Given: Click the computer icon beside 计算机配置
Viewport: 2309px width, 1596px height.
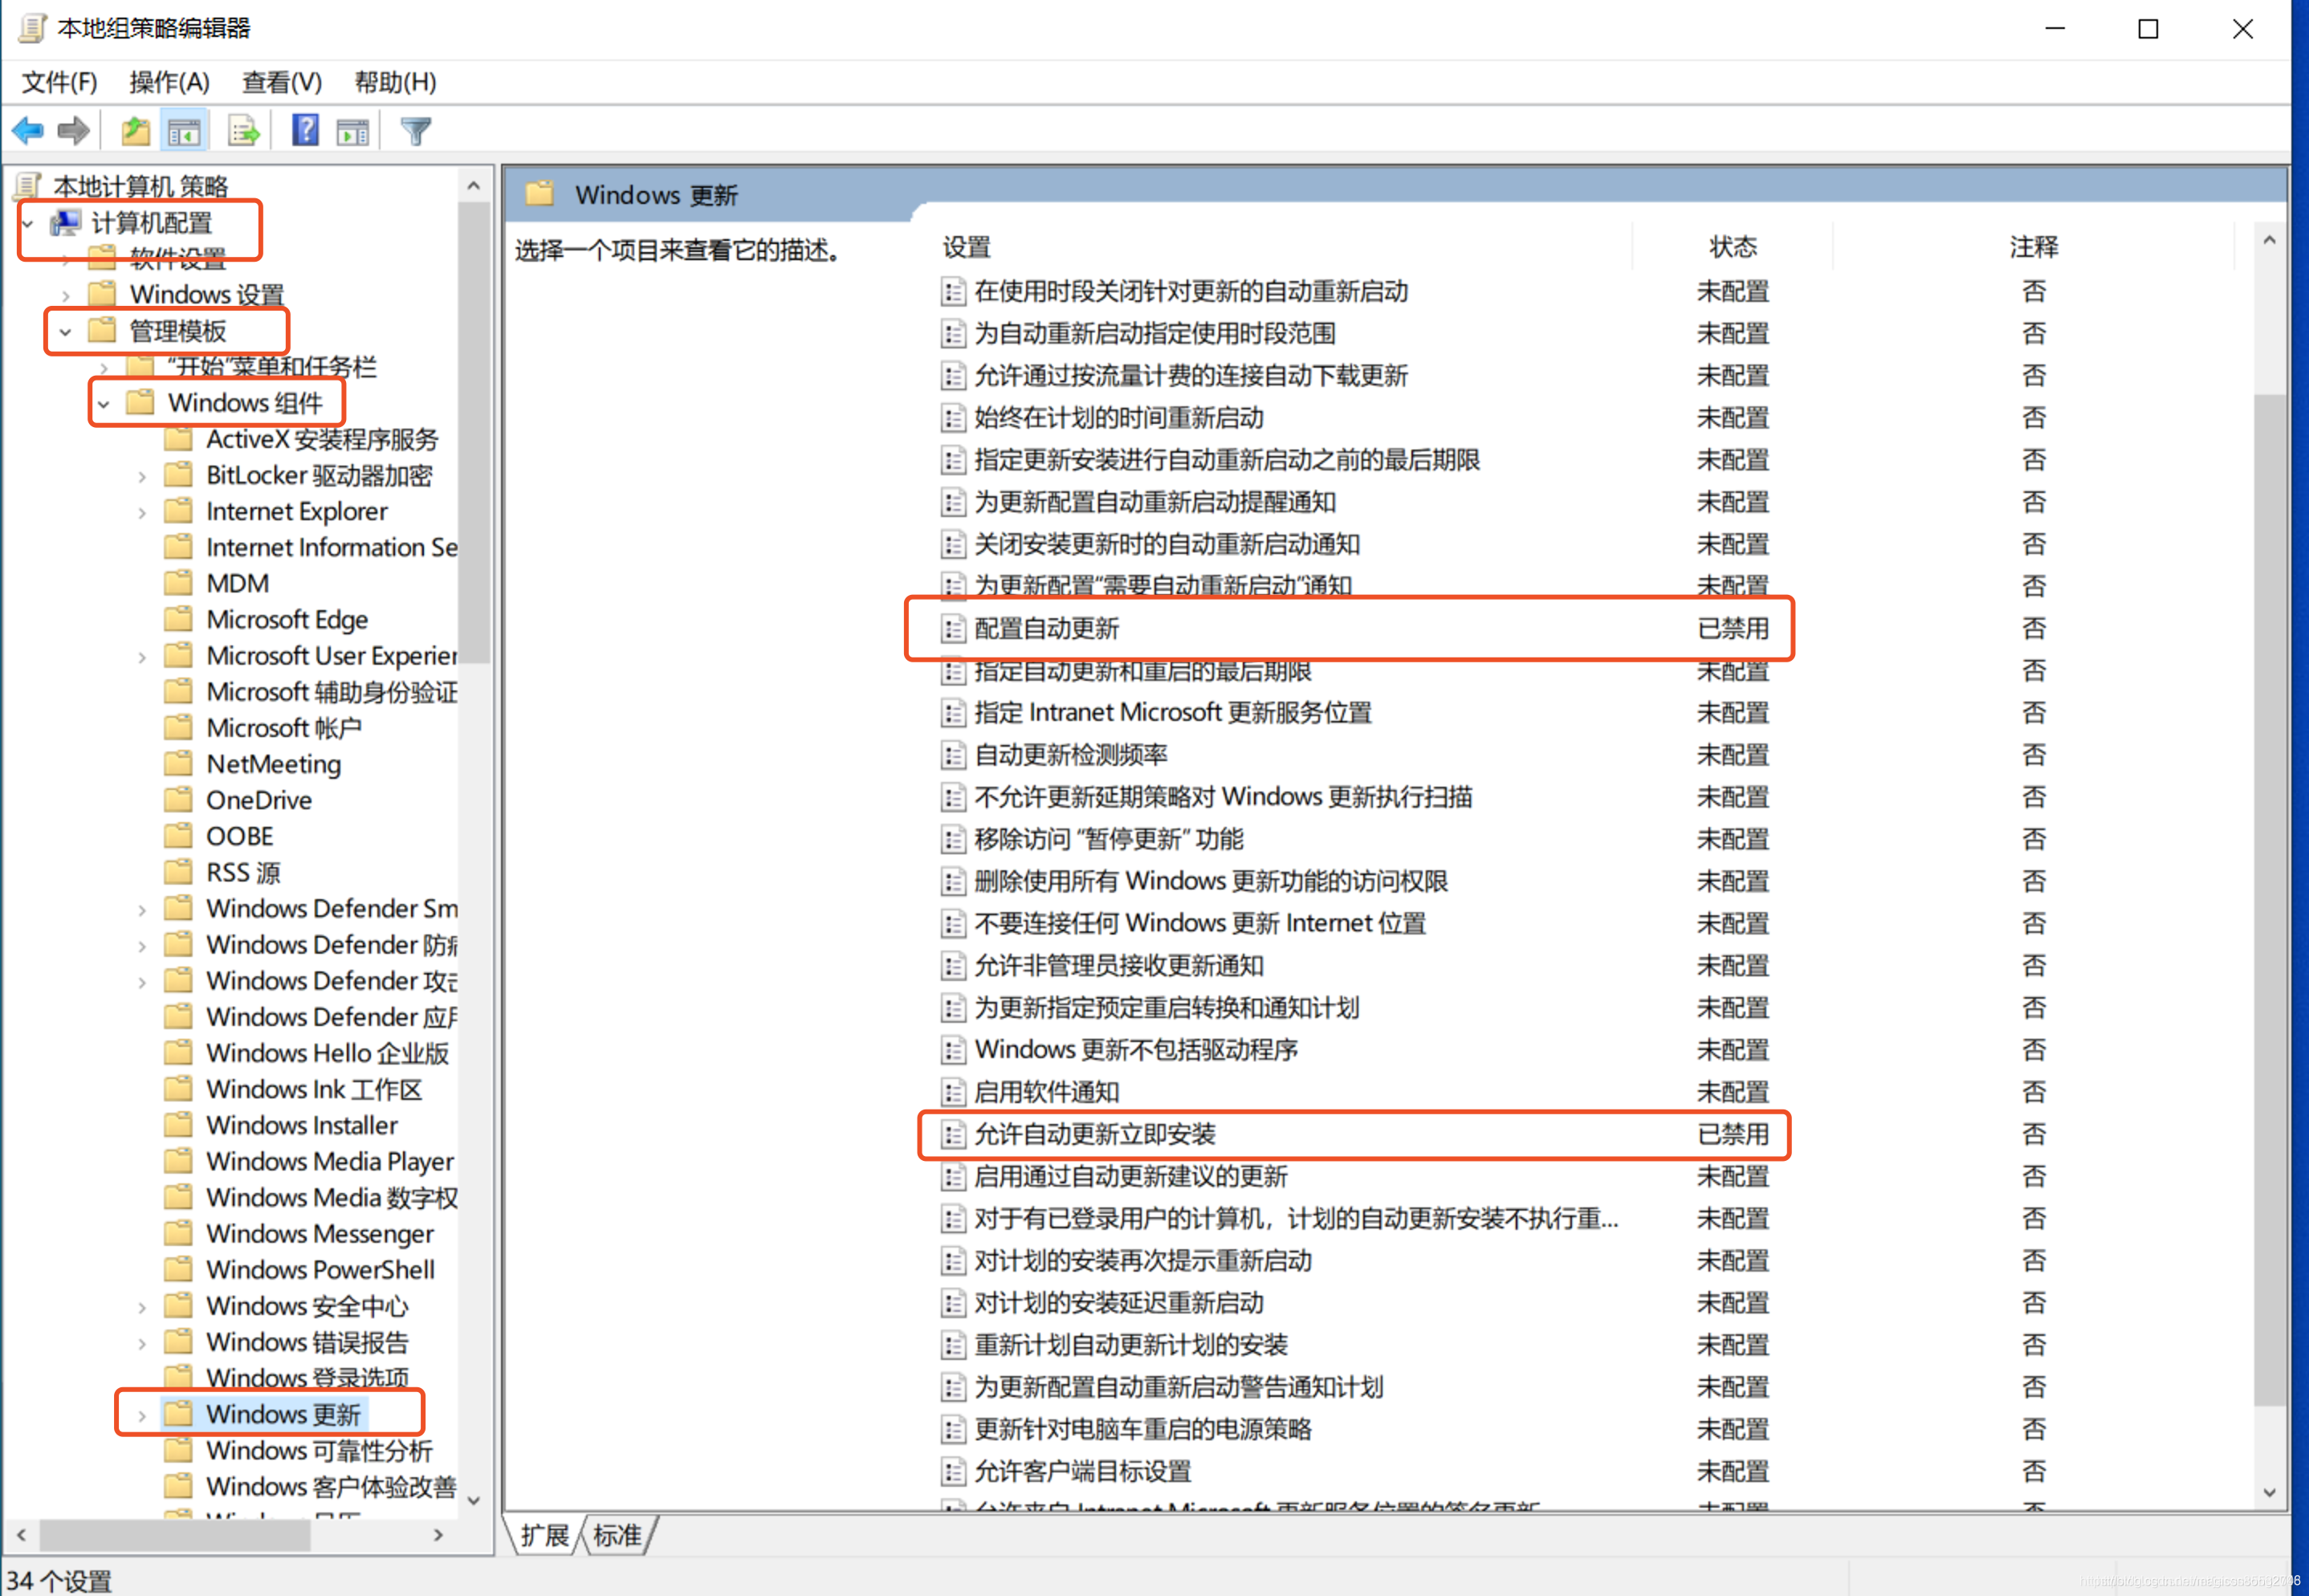Looking at the screenshot, I should click(67, 223).
